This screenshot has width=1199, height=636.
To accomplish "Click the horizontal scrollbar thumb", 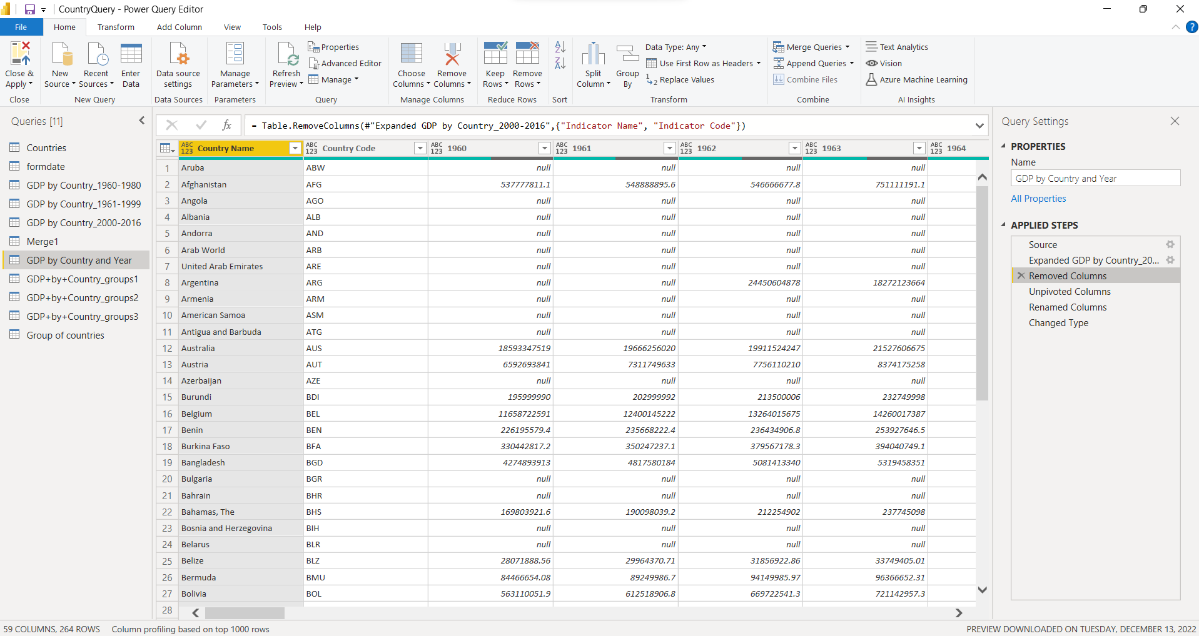I will click(x=245, y=613).
